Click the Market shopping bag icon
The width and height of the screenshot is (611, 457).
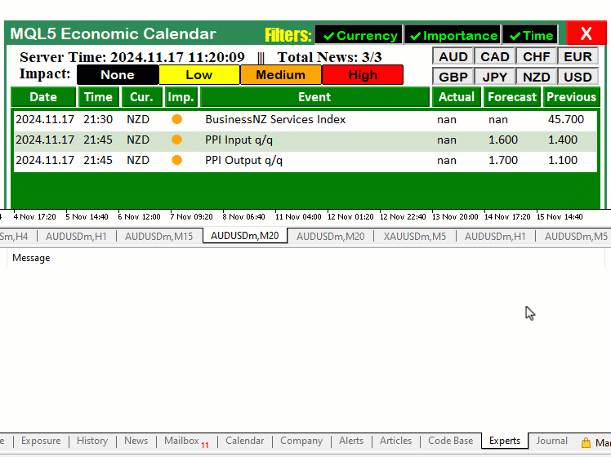click(586, 442)
